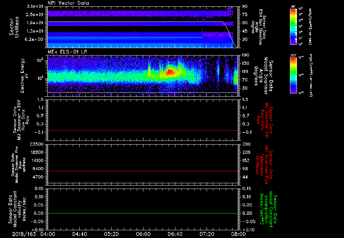Click the 4700 scanner position tick label

pyautogui.click(x=38, y=177)
